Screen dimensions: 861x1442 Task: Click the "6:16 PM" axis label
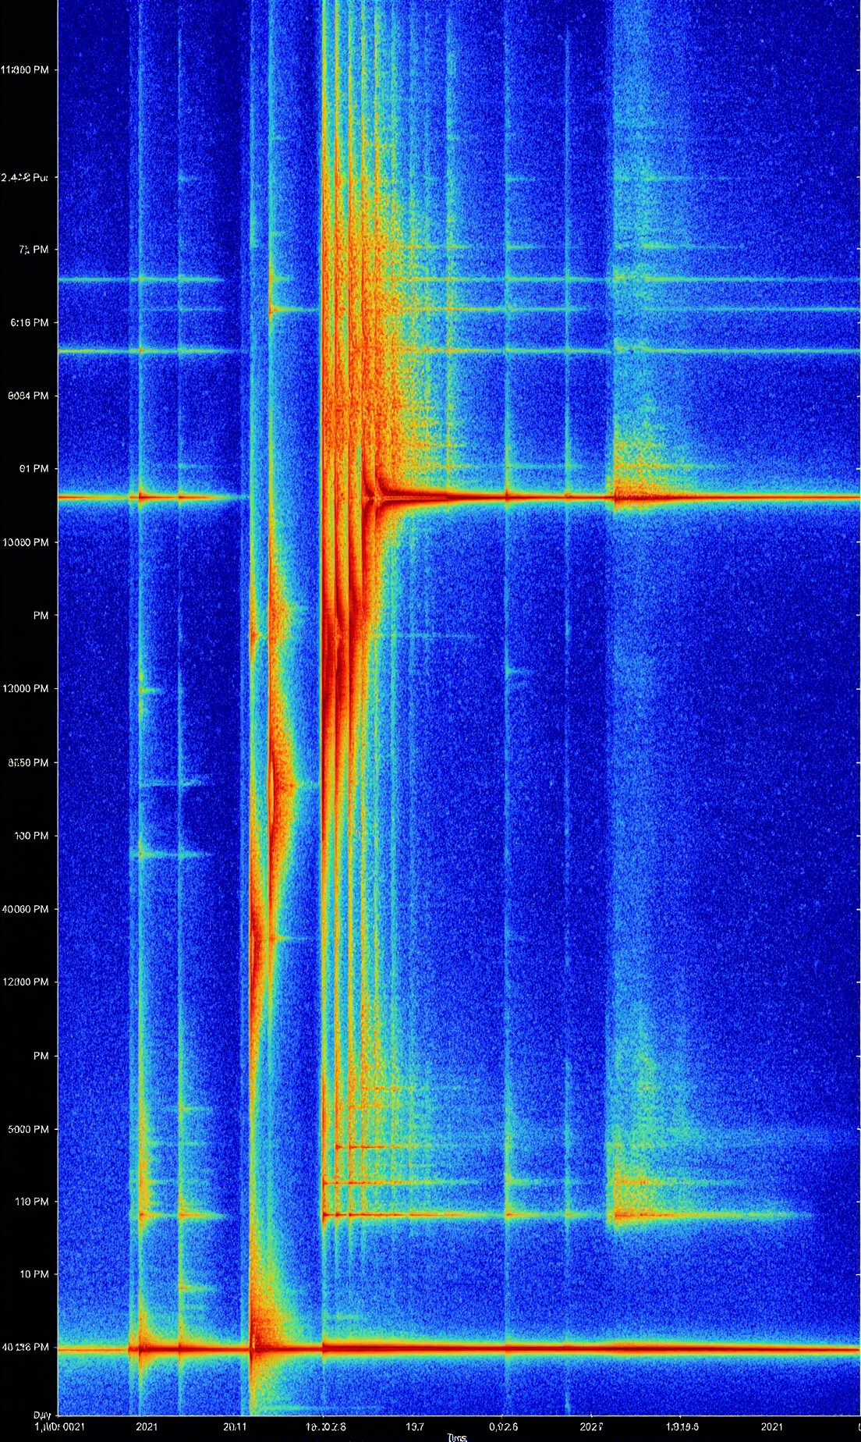pyautogui.click(x=29, y=322)
